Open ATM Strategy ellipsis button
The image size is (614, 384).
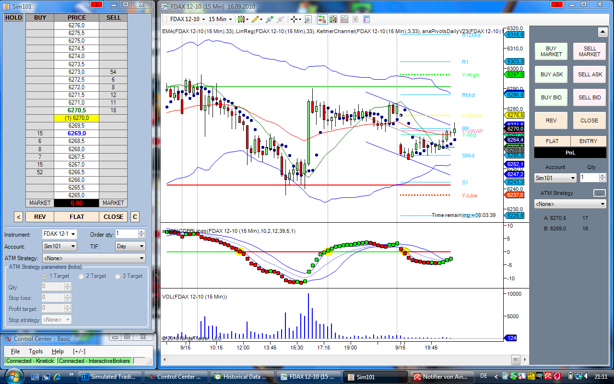(x=600, y=193)
